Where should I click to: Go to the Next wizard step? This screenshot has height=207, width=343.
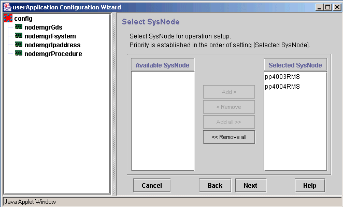tap(251, 186)
